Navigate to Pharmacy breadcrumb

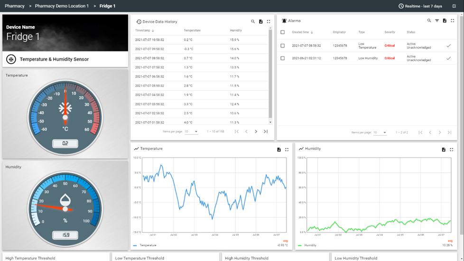pos(15,6)
